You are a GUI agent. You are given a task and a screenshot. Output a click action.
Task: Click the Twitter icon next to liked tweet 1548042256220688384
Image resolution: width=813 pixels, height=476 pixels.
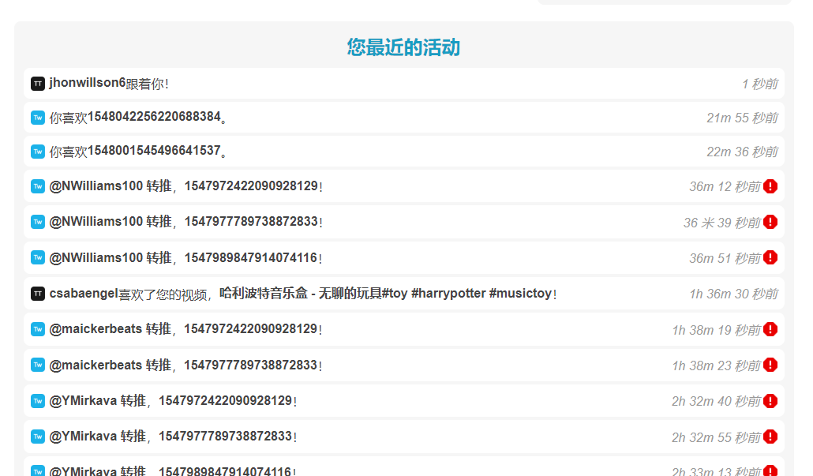point(37,118)
